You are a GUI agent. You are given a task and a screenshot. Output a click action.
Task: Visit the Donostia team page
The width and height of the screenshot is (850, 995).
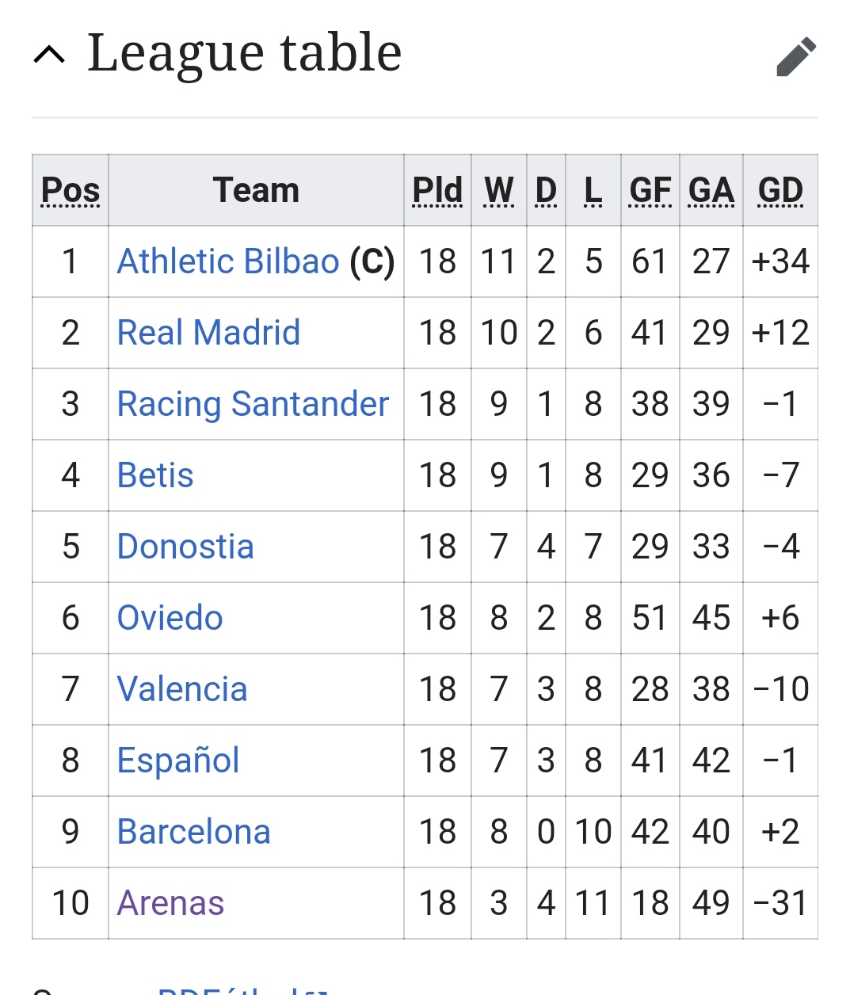click(x=185, y=547)
